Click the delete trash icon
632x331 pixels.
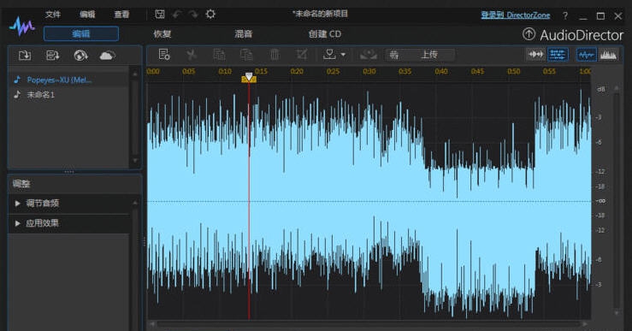coord(275,54)
